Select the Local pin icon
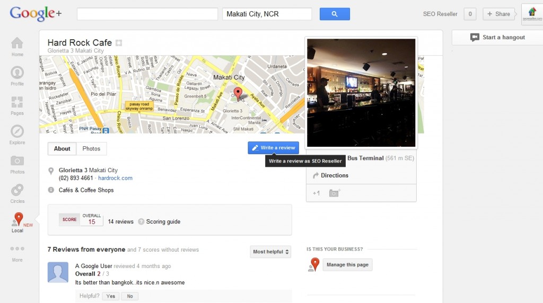 (x=17, y=219)
